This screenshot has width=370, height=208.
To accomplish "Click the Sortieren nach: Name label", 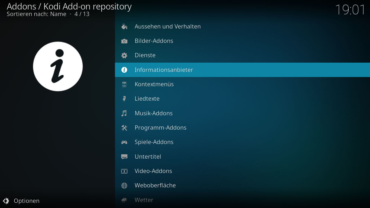I will [x=37, y=14].
